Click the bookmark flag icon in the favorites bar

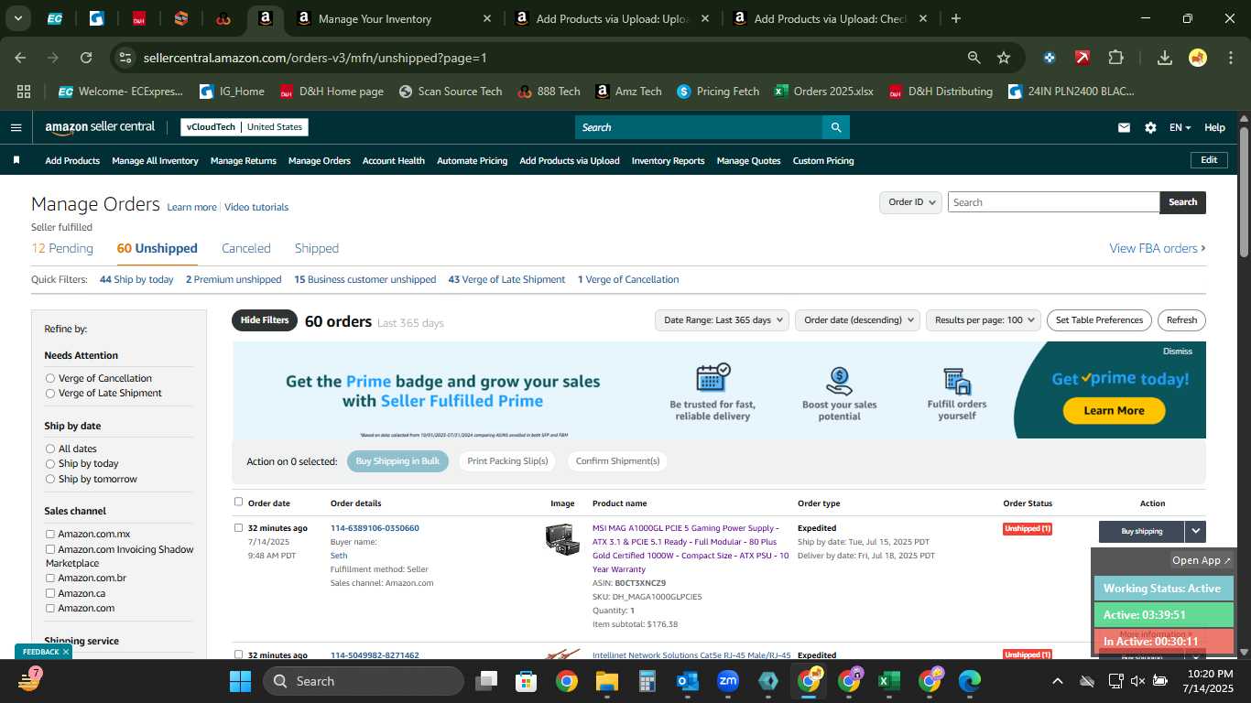tap(16, 160)
